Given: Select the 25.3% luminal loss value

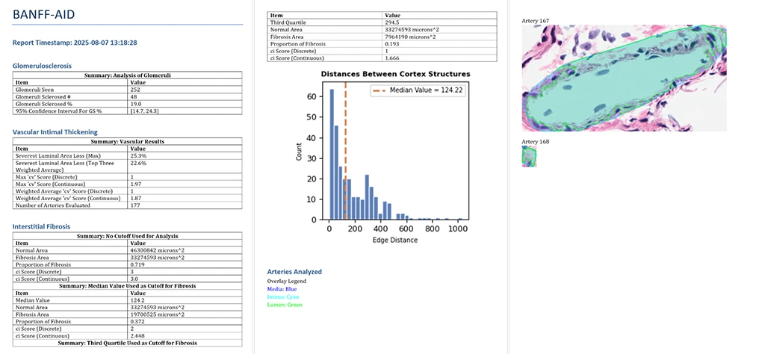Looking at the screenshot, I should tap(138, 156).
